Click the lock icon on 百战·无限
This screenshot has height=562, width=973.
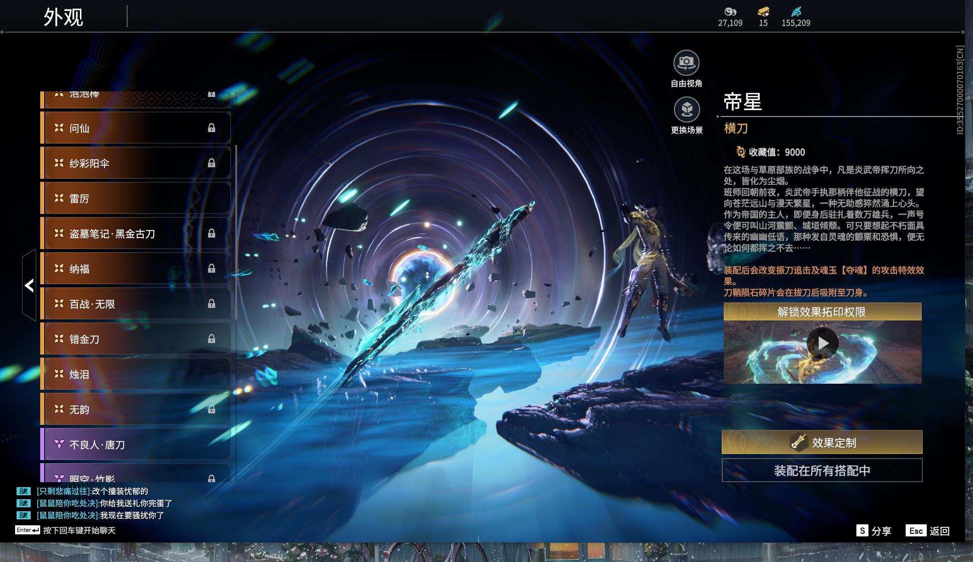tap(212, 304)
